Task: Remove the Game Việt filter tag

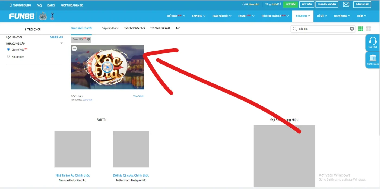Action: pyautogui.click(x=88, y=39)
